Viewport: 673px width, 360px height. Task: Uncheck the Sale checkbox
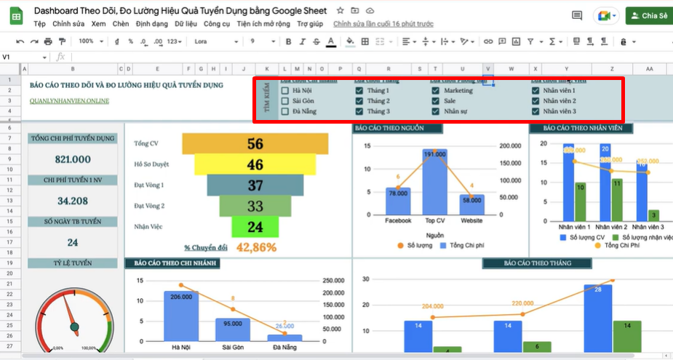tap(436, 101)
